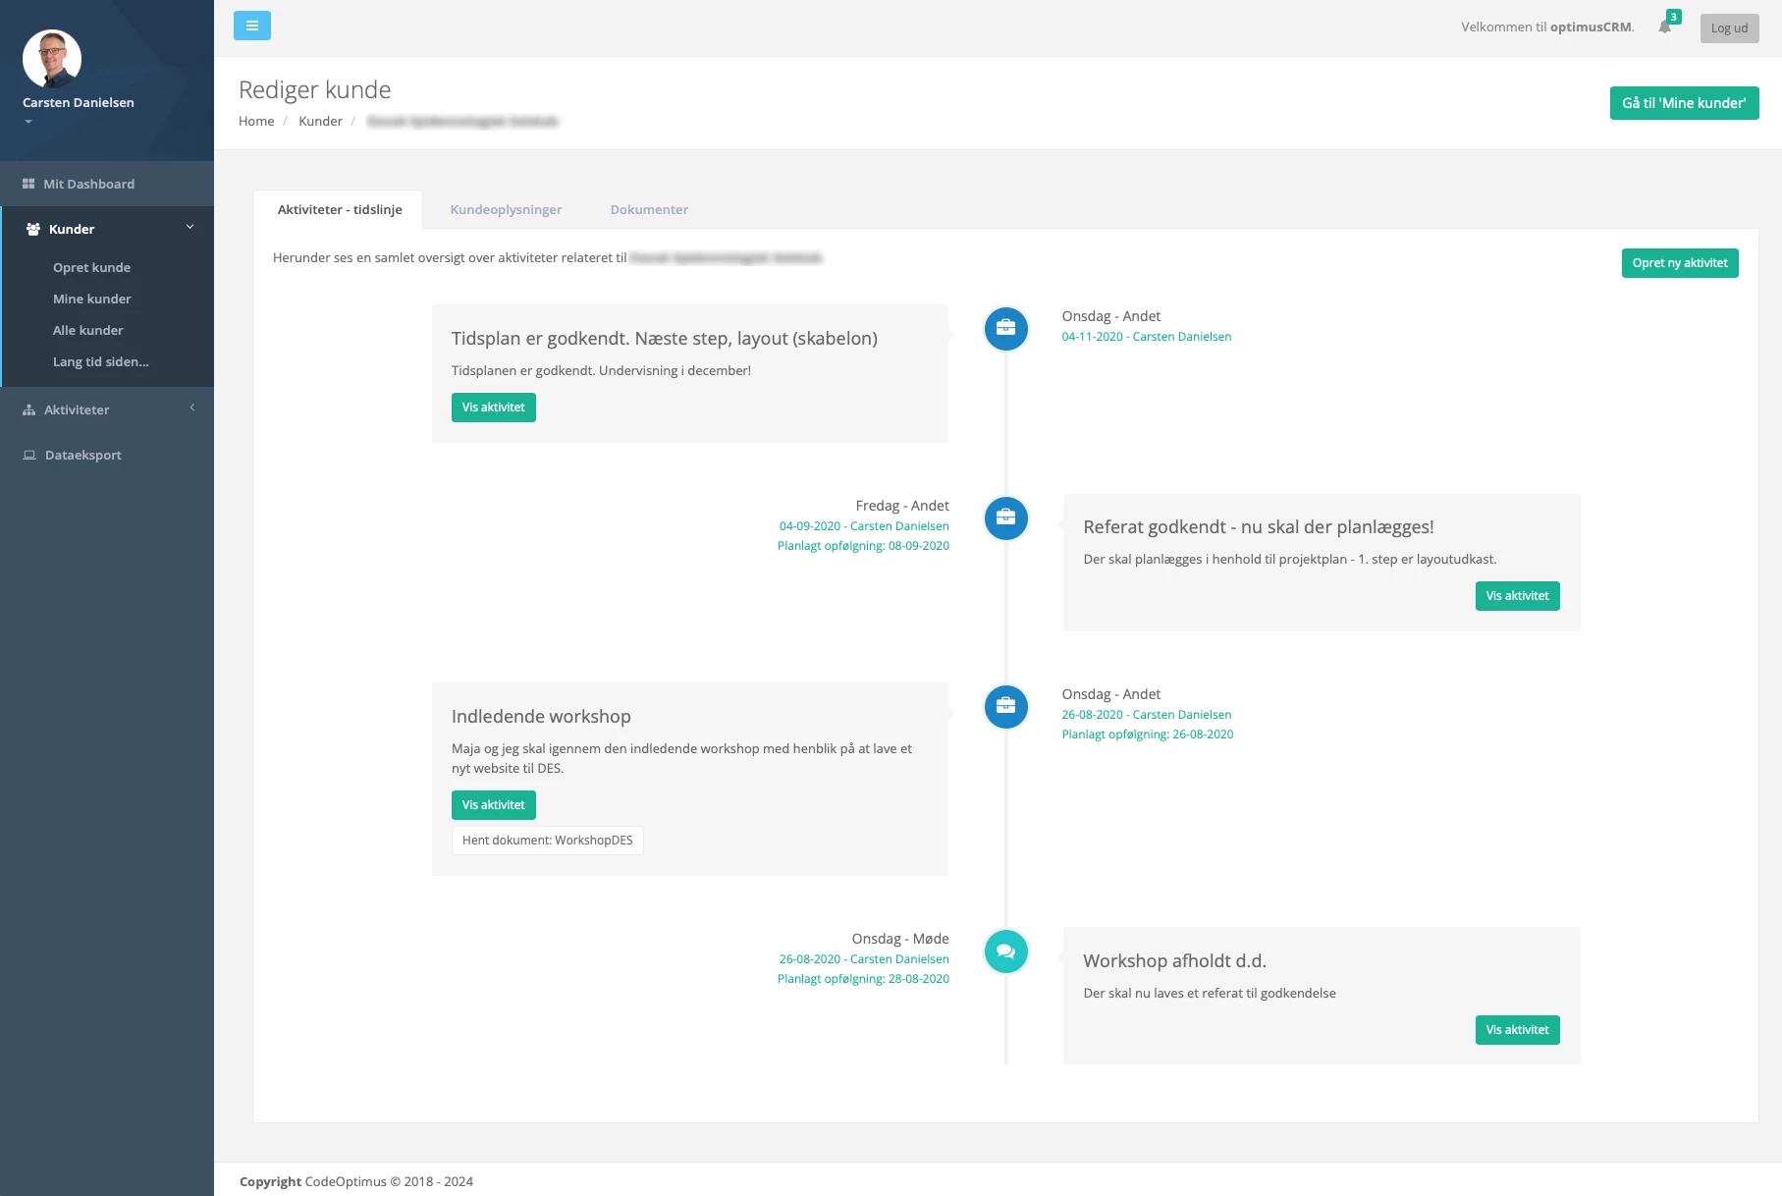Switch to the Dokumenter tab
This screenshot has height=1196, width=1782.
point(649,209)
